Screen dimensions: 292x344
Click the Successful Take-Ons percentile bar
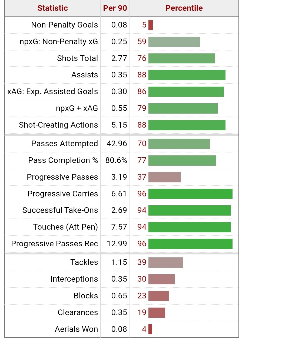190,210
